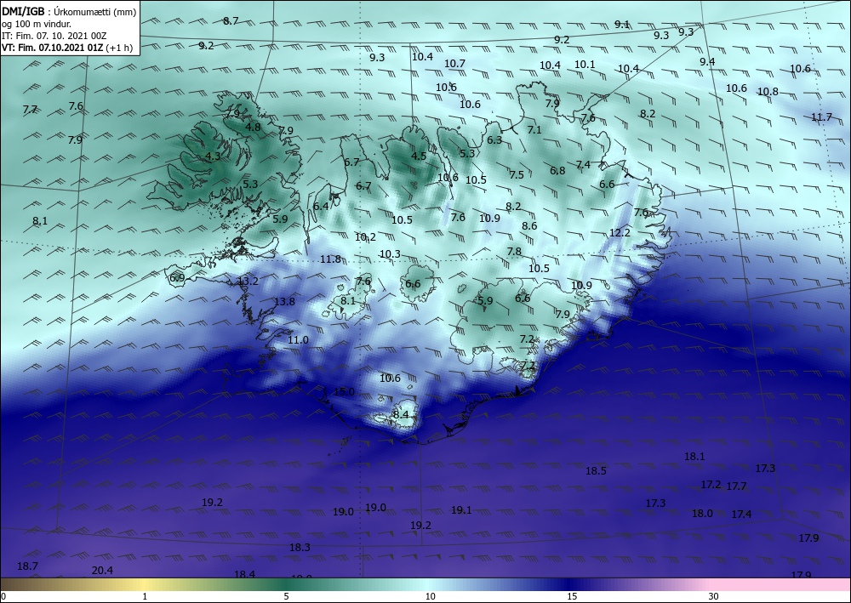Viewport: 851px width, 603px height.
Task: Click the 6.8 value on the map
Action: click(557, 171)
